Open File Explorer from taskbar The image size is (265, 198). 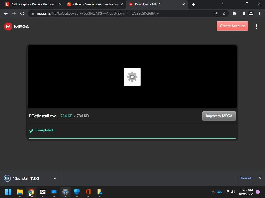coord(20,192)
